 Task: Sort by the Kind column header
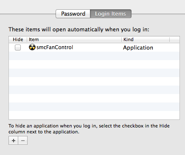tap(146, 39)
